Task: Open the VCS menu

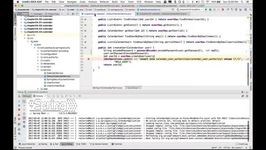Action: pyautogui.click(x=139, y=2)
